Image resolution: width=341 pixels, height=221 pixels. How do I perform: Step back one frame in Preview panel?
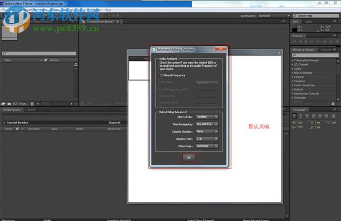[x=300, y=42]
